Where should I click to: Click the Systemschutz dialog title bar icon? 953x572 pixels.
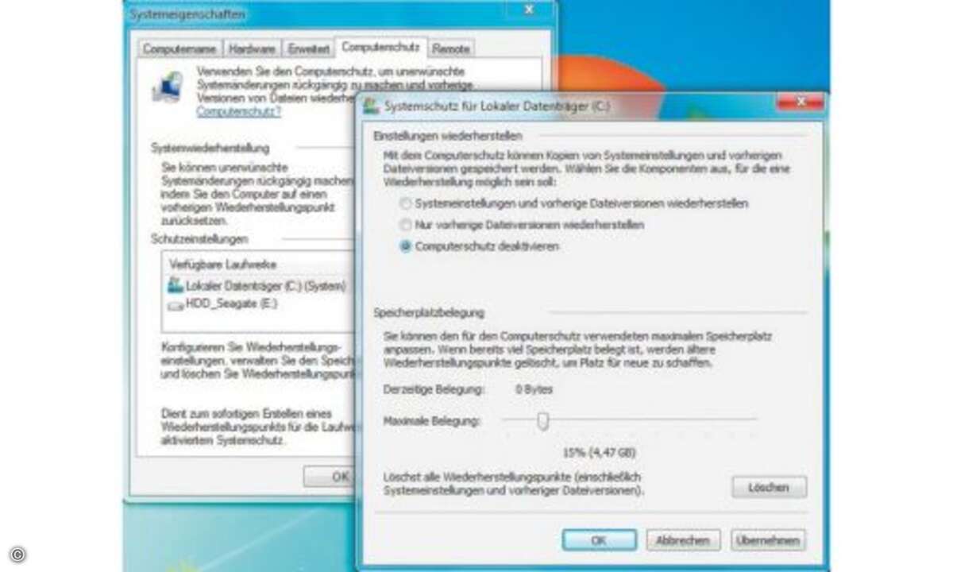click(372, 105)
